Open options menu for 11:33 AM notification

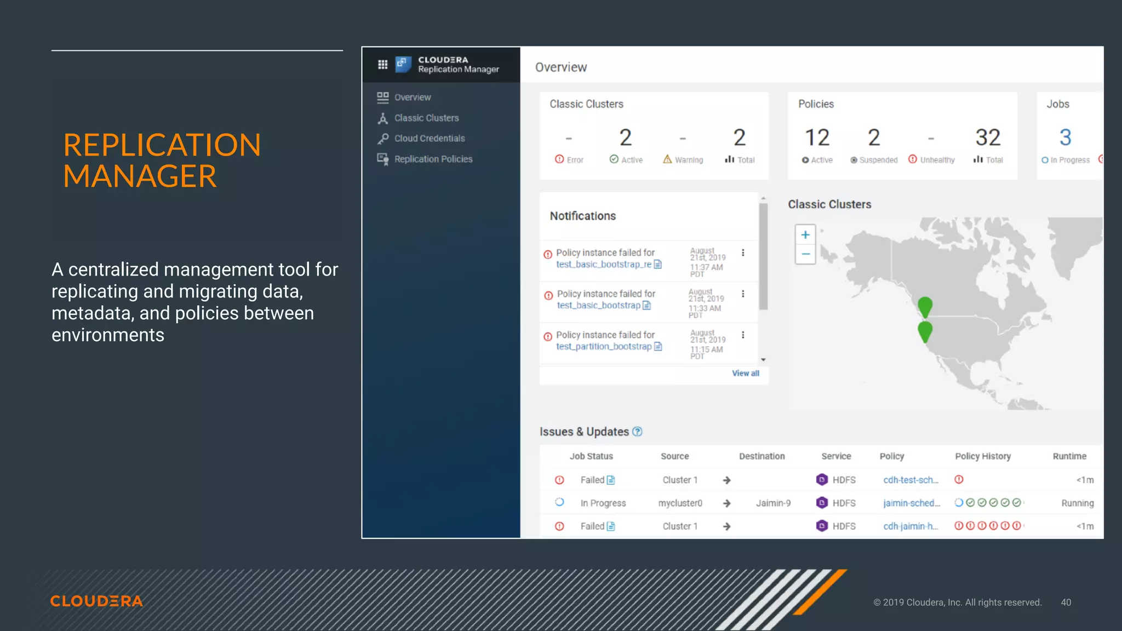[x=743, y=294]
